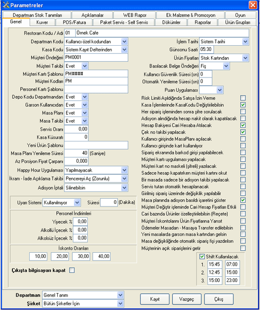
Task: Expand İkram - İade Açıklama Takibi dropdown
Action: (124, 179)
